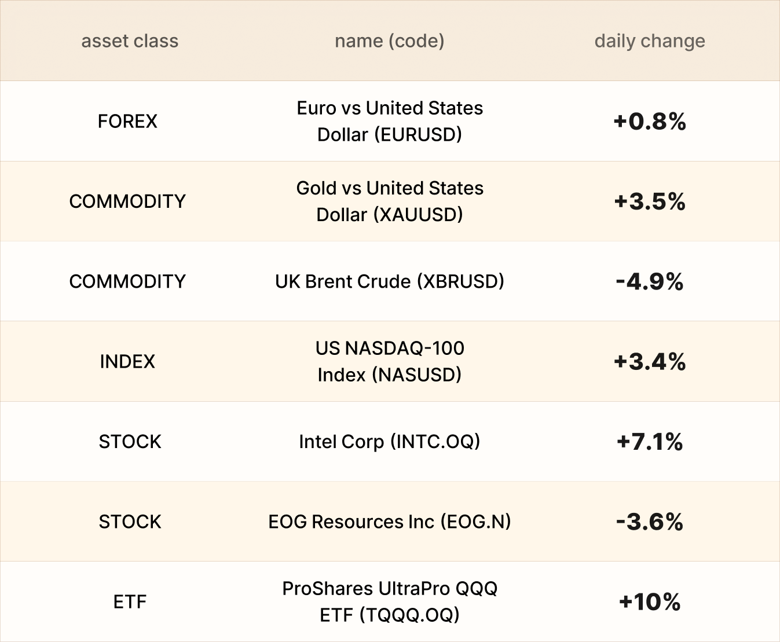
Task: Click the 'name (code)' column header
Action: [x=389, y=41]
